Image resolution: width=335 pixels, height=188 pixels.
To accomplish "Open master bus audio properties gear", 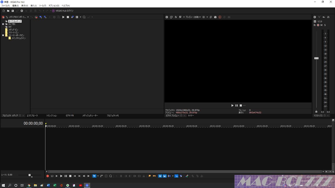I will click(x=315, y=17).
